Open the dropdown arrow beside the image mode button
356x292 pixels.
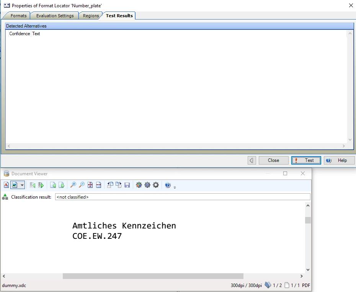point(22,185)
